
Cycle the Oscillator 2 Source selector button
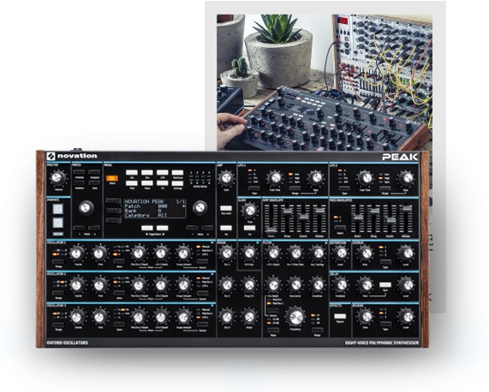point(202,294)
